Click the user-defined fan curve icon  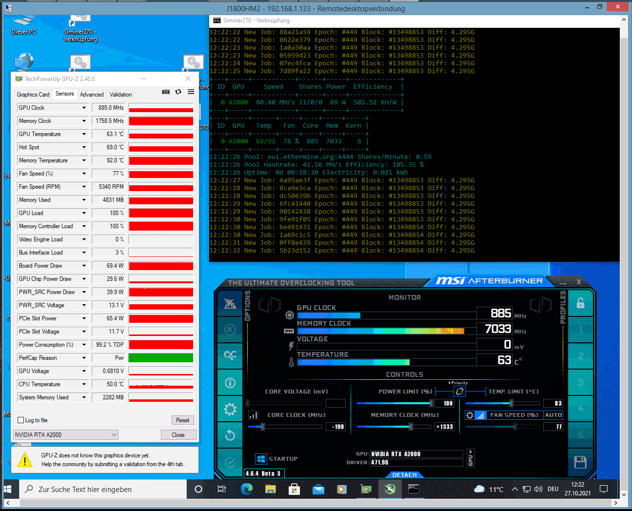coord(480,415)
